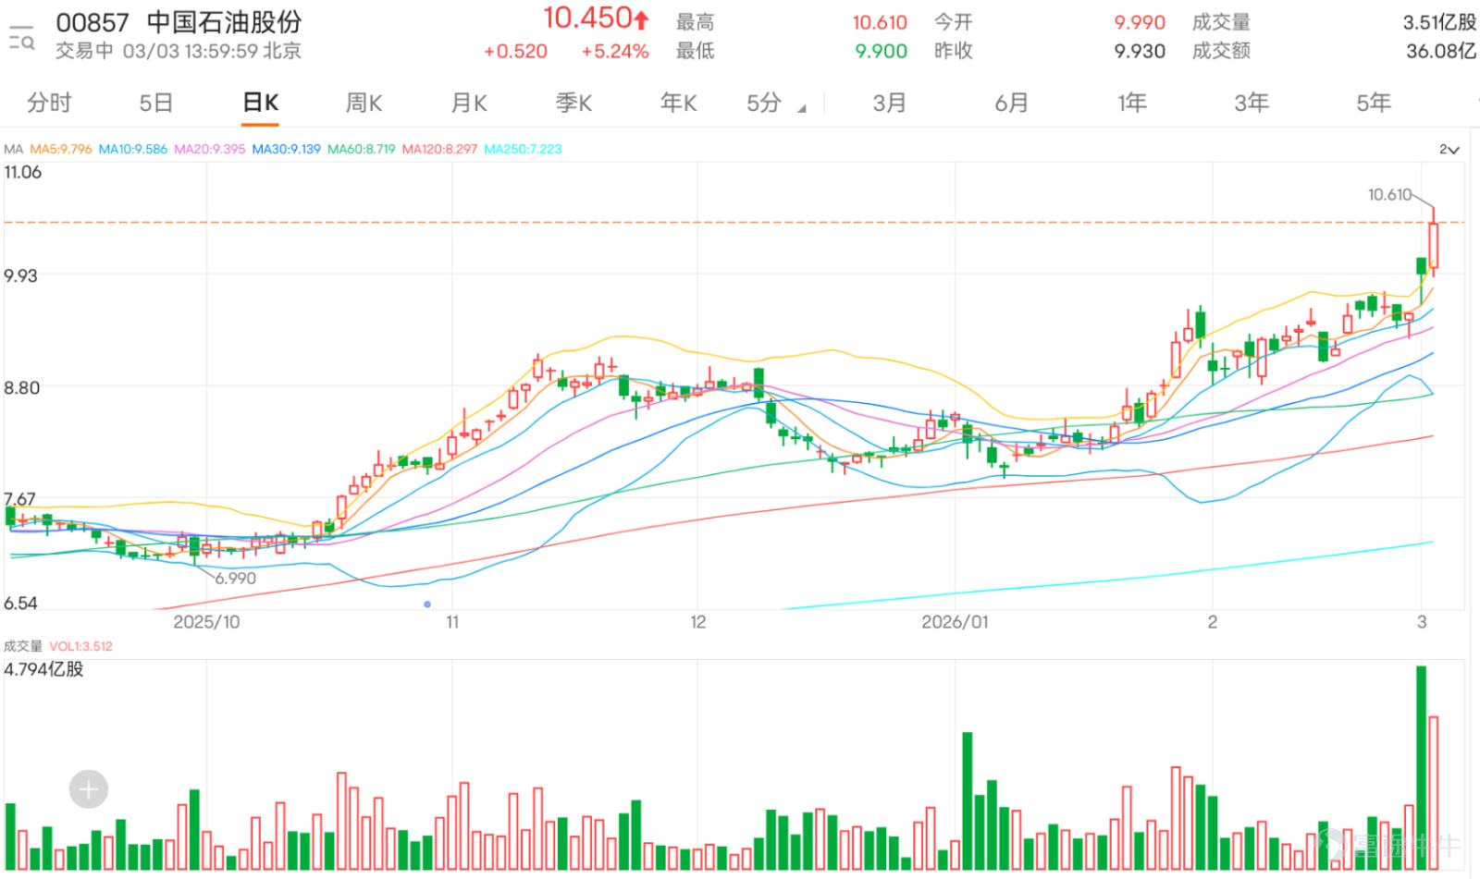Click the 7.67 price axis label
The width and height of the screenshot is (1480, 879).
click(19, 499)
